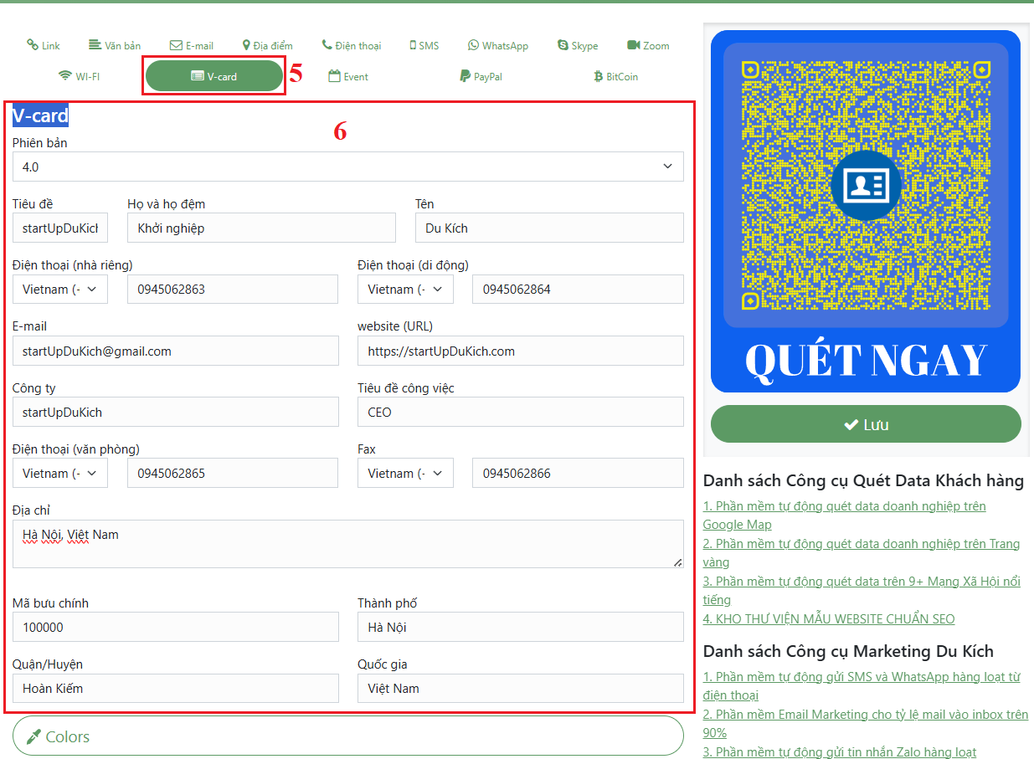The image size is (1034, 759).
Task: Click the home phone field 0945062863
Action: click(233, 289)
